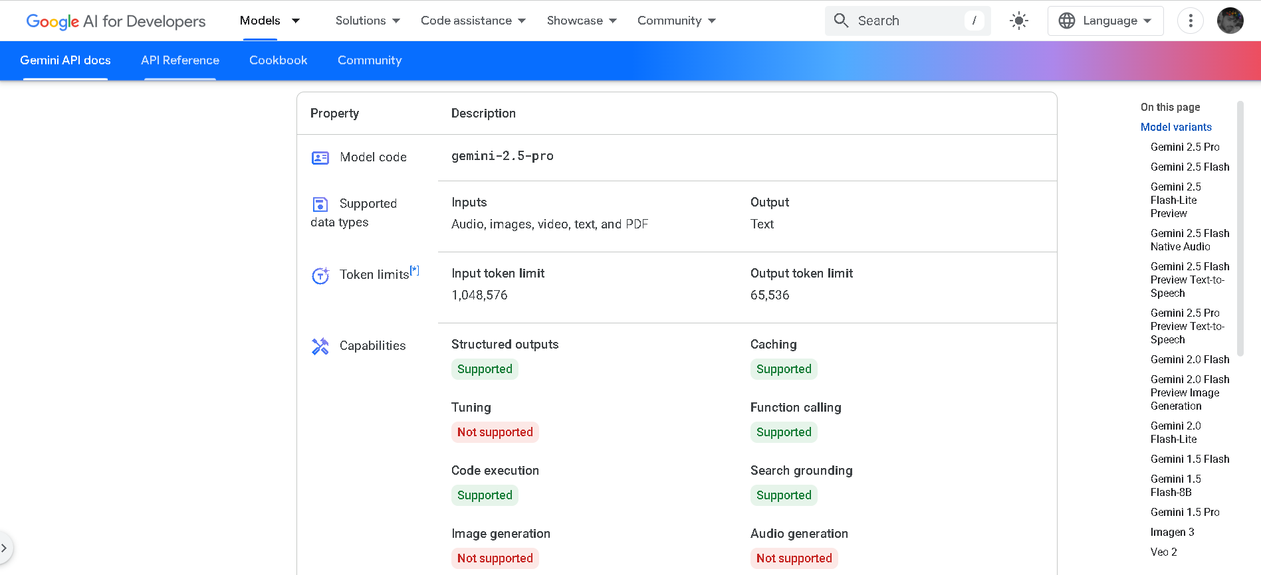The width and height of the screenshot is (1261, 575).
Task: Click the Model code ID card icon
Action: (x=320, y=157)
